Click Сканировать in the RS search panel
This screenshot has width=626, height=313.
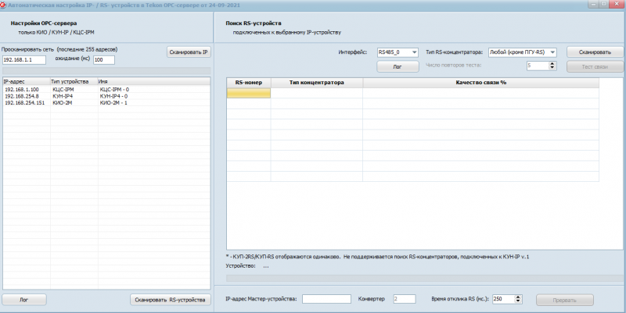(x=595, y=52)
